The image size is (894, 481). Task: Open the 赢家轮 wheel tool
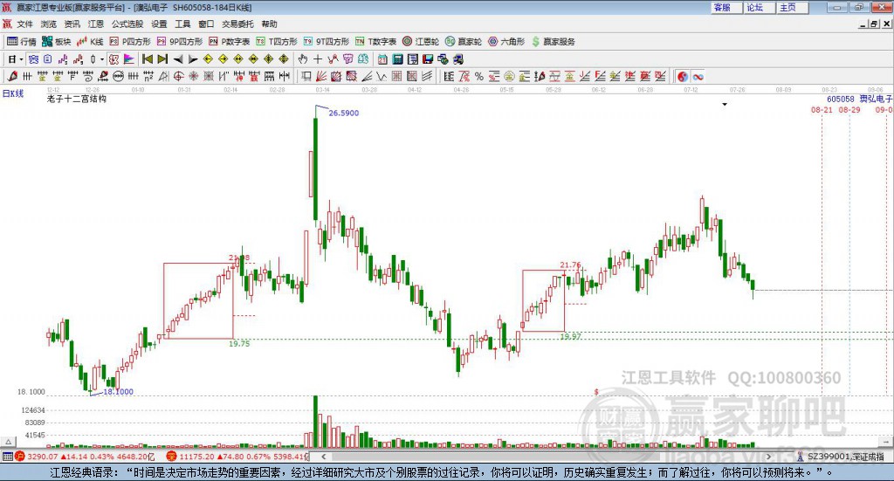tap(464, 42)
